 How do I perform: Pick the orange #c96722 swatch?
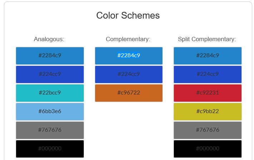tap(129, 93)
